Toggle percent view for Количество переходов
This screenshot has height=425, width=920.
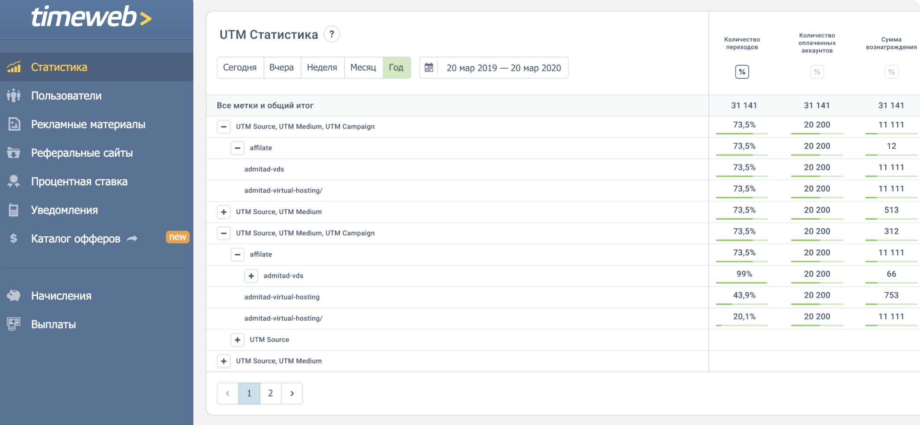click(742, 72)
